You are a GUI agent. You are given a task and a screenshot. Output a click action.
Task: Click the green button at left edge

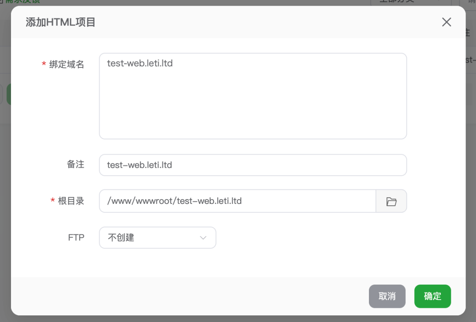(8, 94)
